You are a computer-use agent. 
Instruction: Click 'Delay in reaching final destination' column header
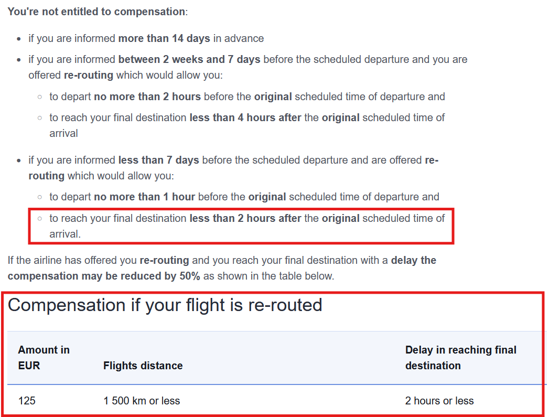coord(461,358)
